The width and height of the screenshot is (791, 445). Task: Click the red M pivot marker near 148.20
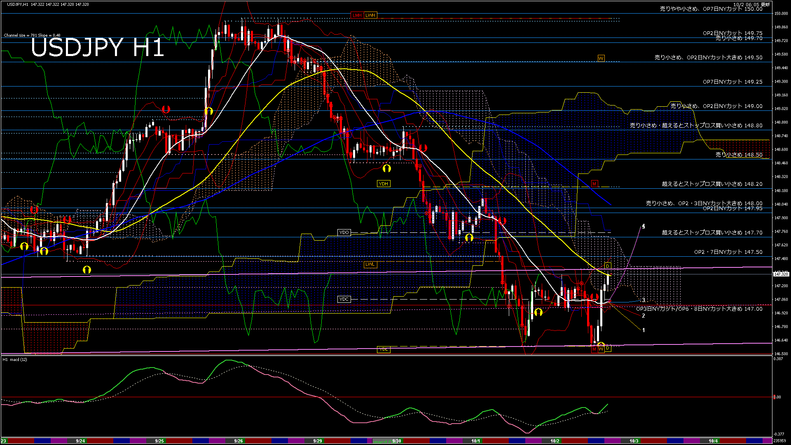pyautogui.click(x=594, y=183)
